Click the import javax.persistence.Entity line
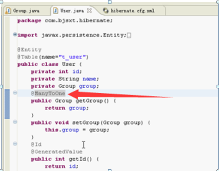This screenshot has height=171, width=219. pyautogui.click(x=72, y=35)
